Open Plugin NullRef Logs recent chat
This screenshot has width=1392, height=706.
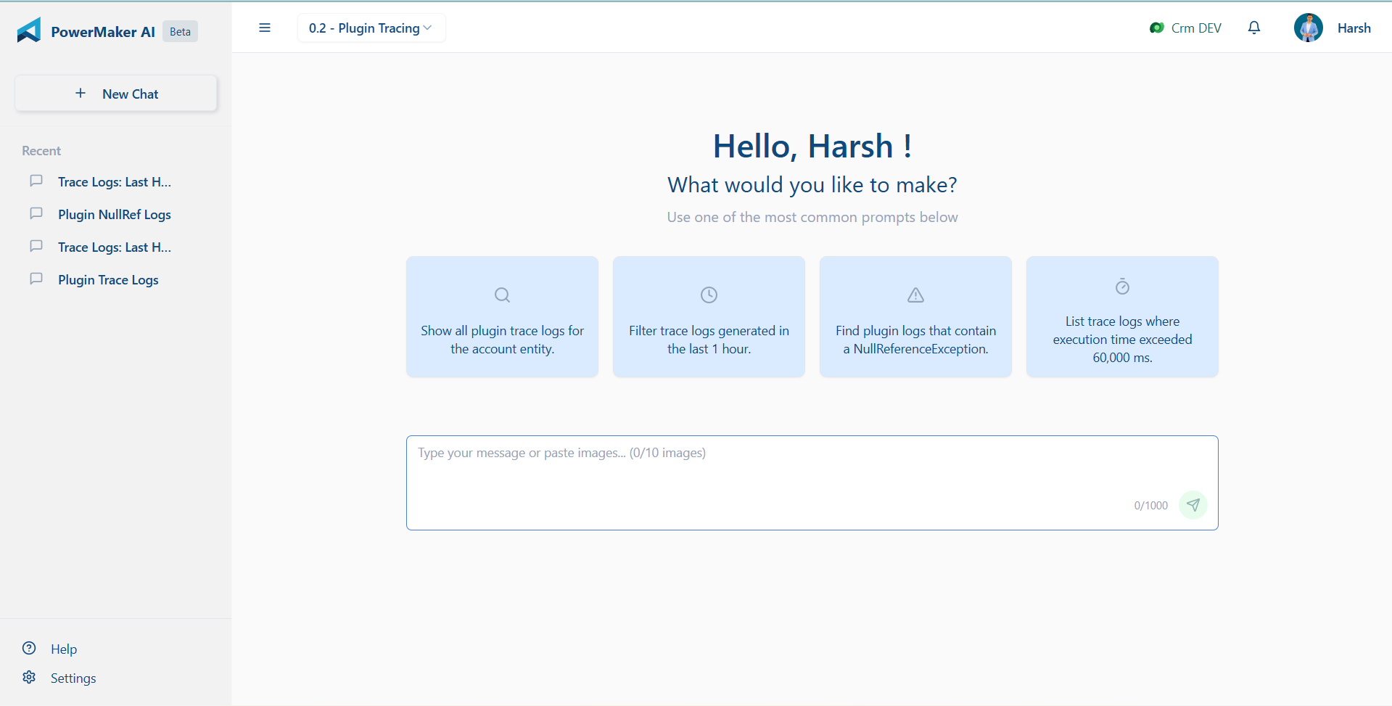point(115,215)
